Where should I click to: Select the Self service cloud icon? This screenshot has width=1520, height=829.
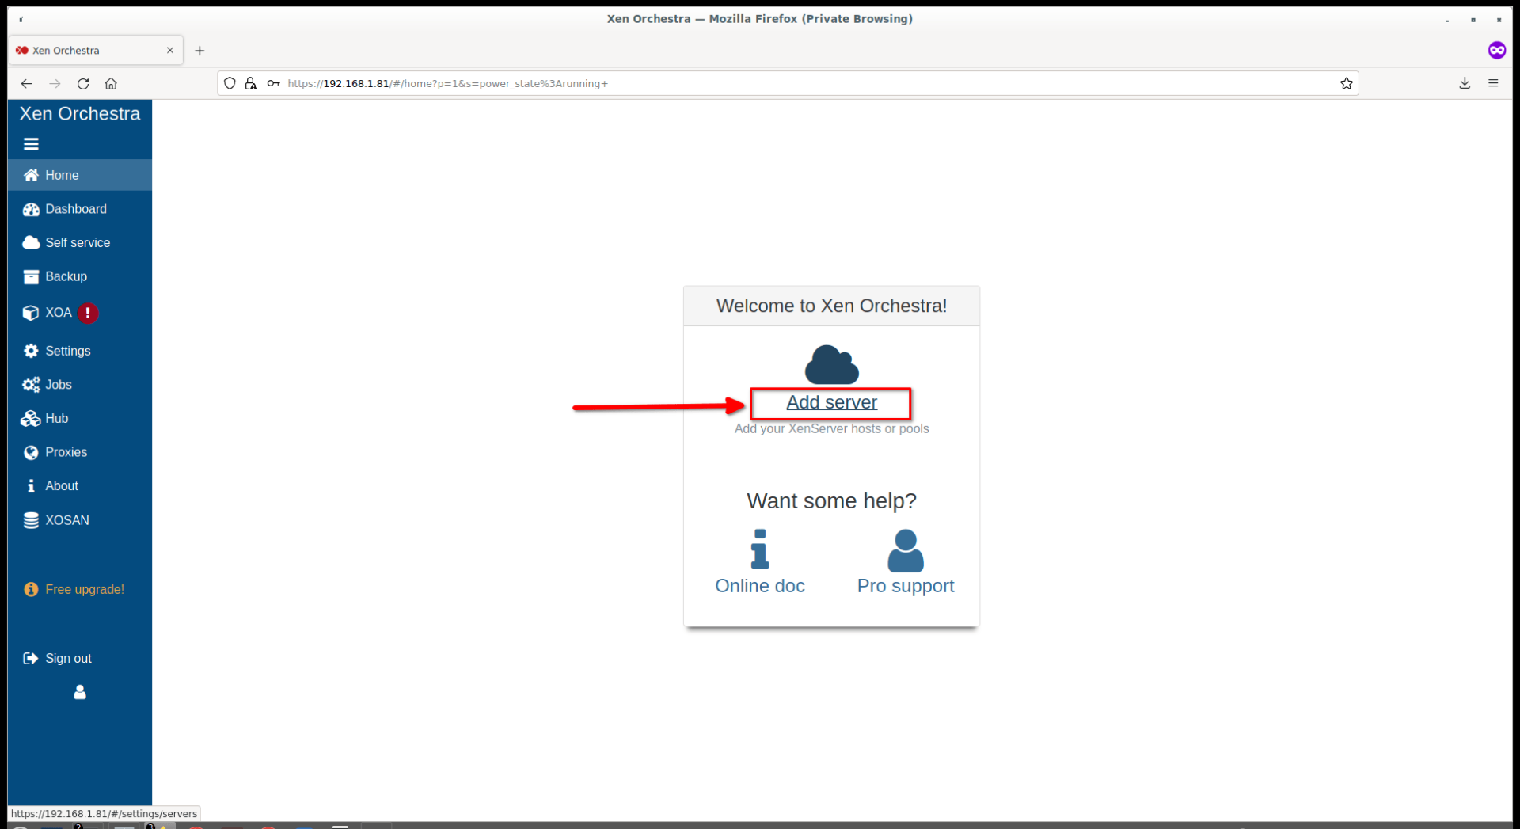coord(31,242)
